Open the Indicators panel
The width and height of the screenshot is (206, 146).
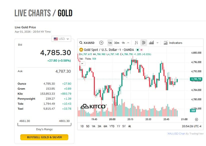[x=173, y=43]
